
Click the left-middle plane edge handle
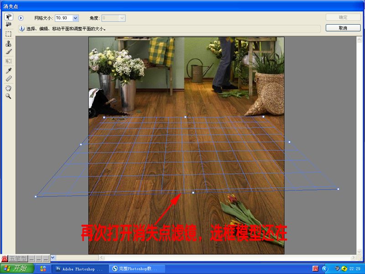[81, 144]
